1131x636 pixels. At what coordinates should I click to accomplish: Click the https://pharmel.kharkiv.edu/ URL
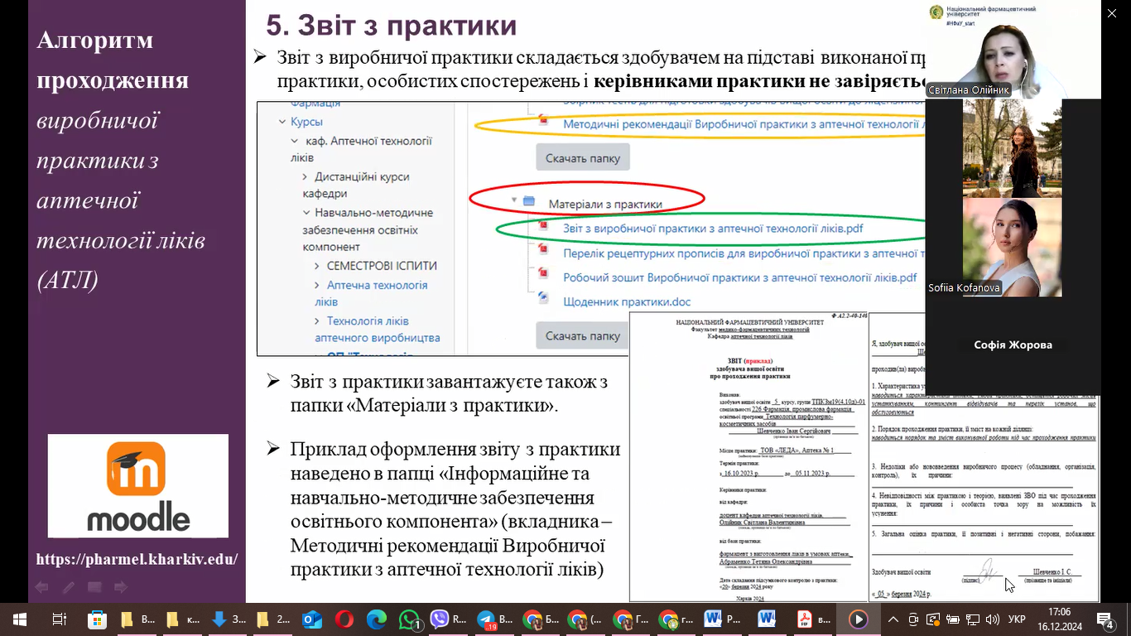(137, 559)
